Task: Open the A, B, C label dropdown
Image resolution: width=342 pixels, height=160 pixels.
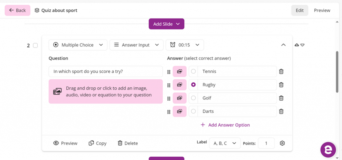Action: 224,143
